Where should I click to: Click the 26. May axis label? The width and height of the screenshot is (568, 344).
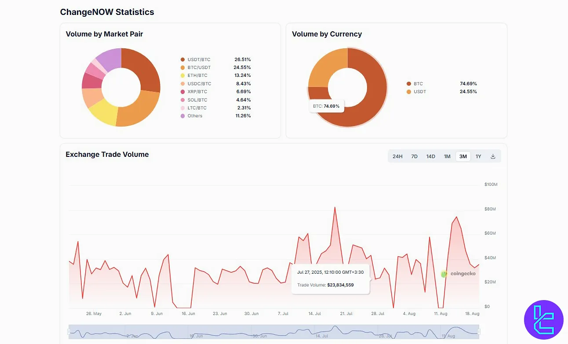click(x=94, y=314)
